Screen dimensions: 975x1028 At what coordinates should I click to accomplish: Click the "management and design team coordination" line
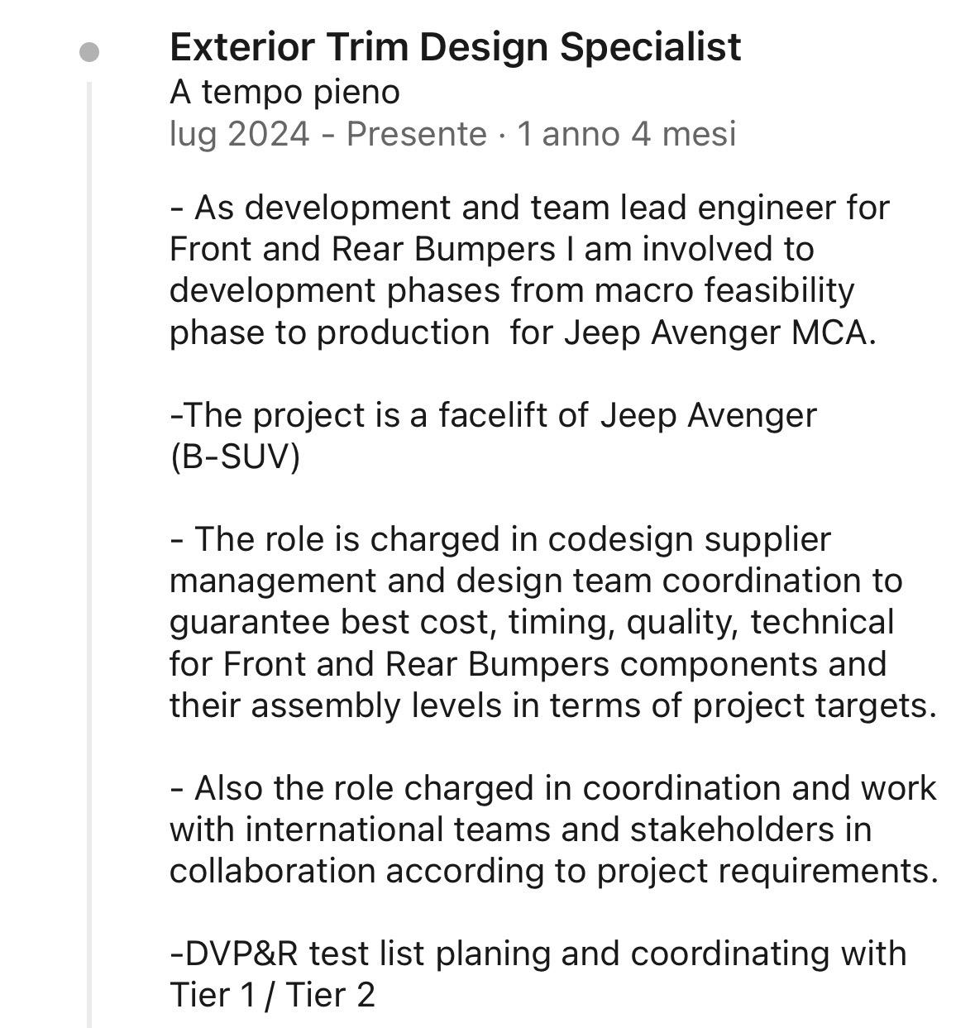coord(535,581)
